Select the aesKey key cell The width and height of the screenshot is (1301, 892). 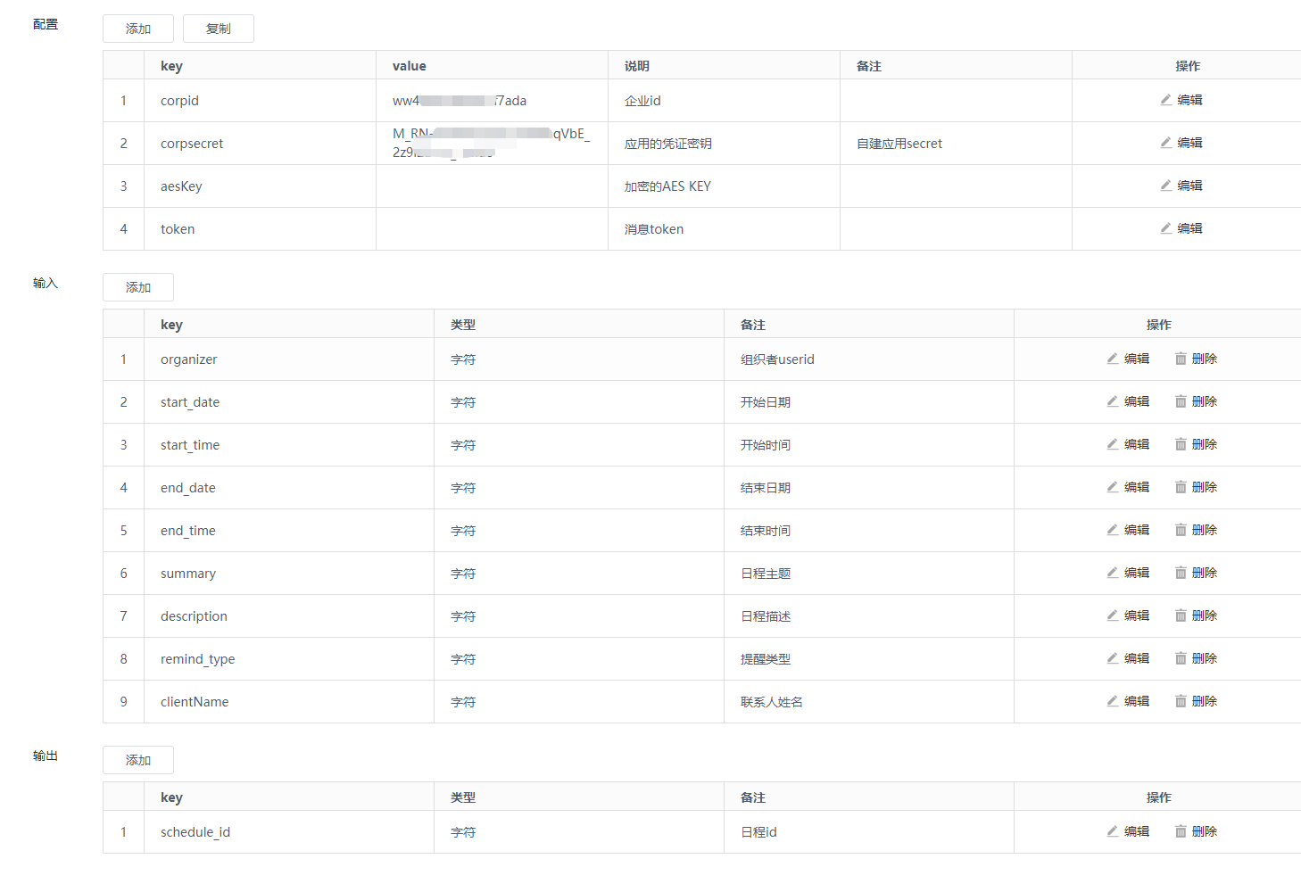pyautogui.click(x=260, y=186)
